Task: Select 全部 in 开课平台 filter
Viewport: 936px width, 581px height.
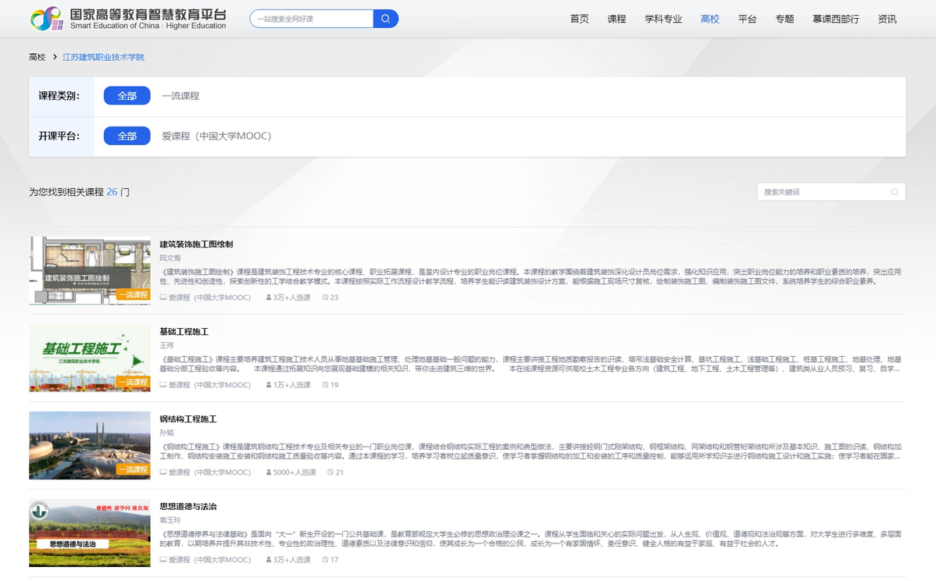Action: click(x=127, y=136)
